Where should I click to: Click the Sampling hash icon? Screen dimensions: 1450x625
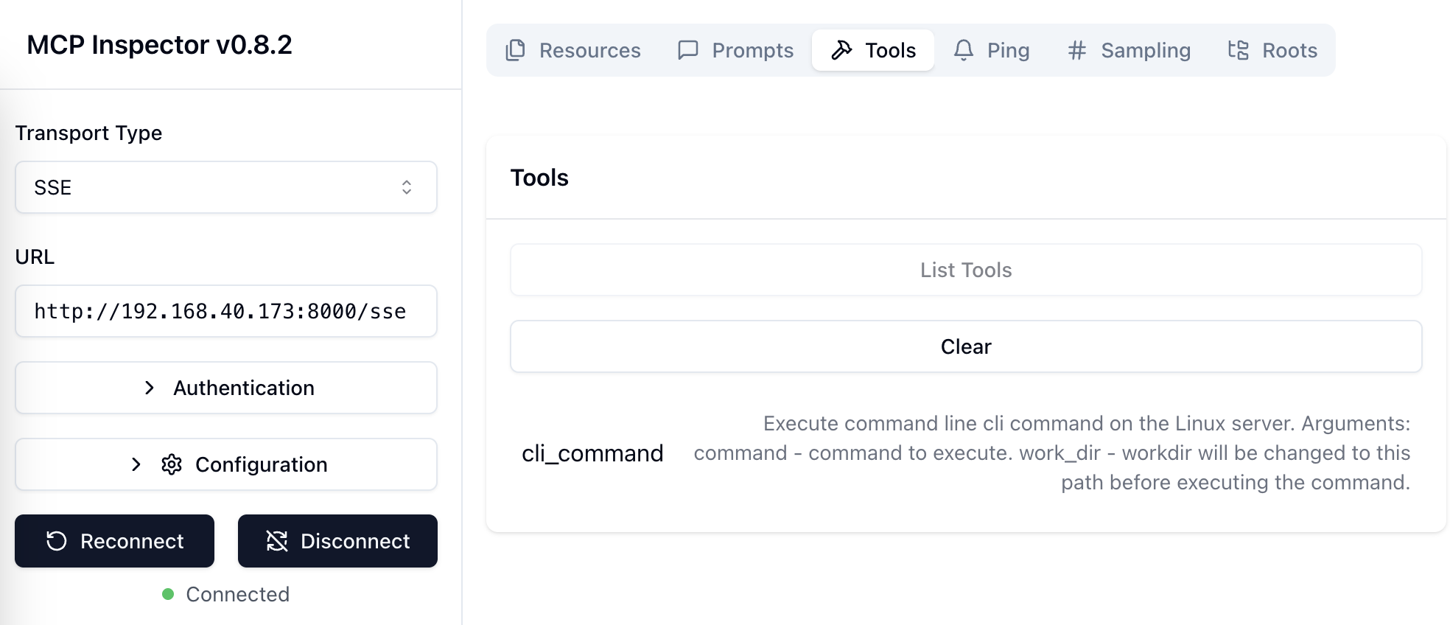click(1076, 50)
